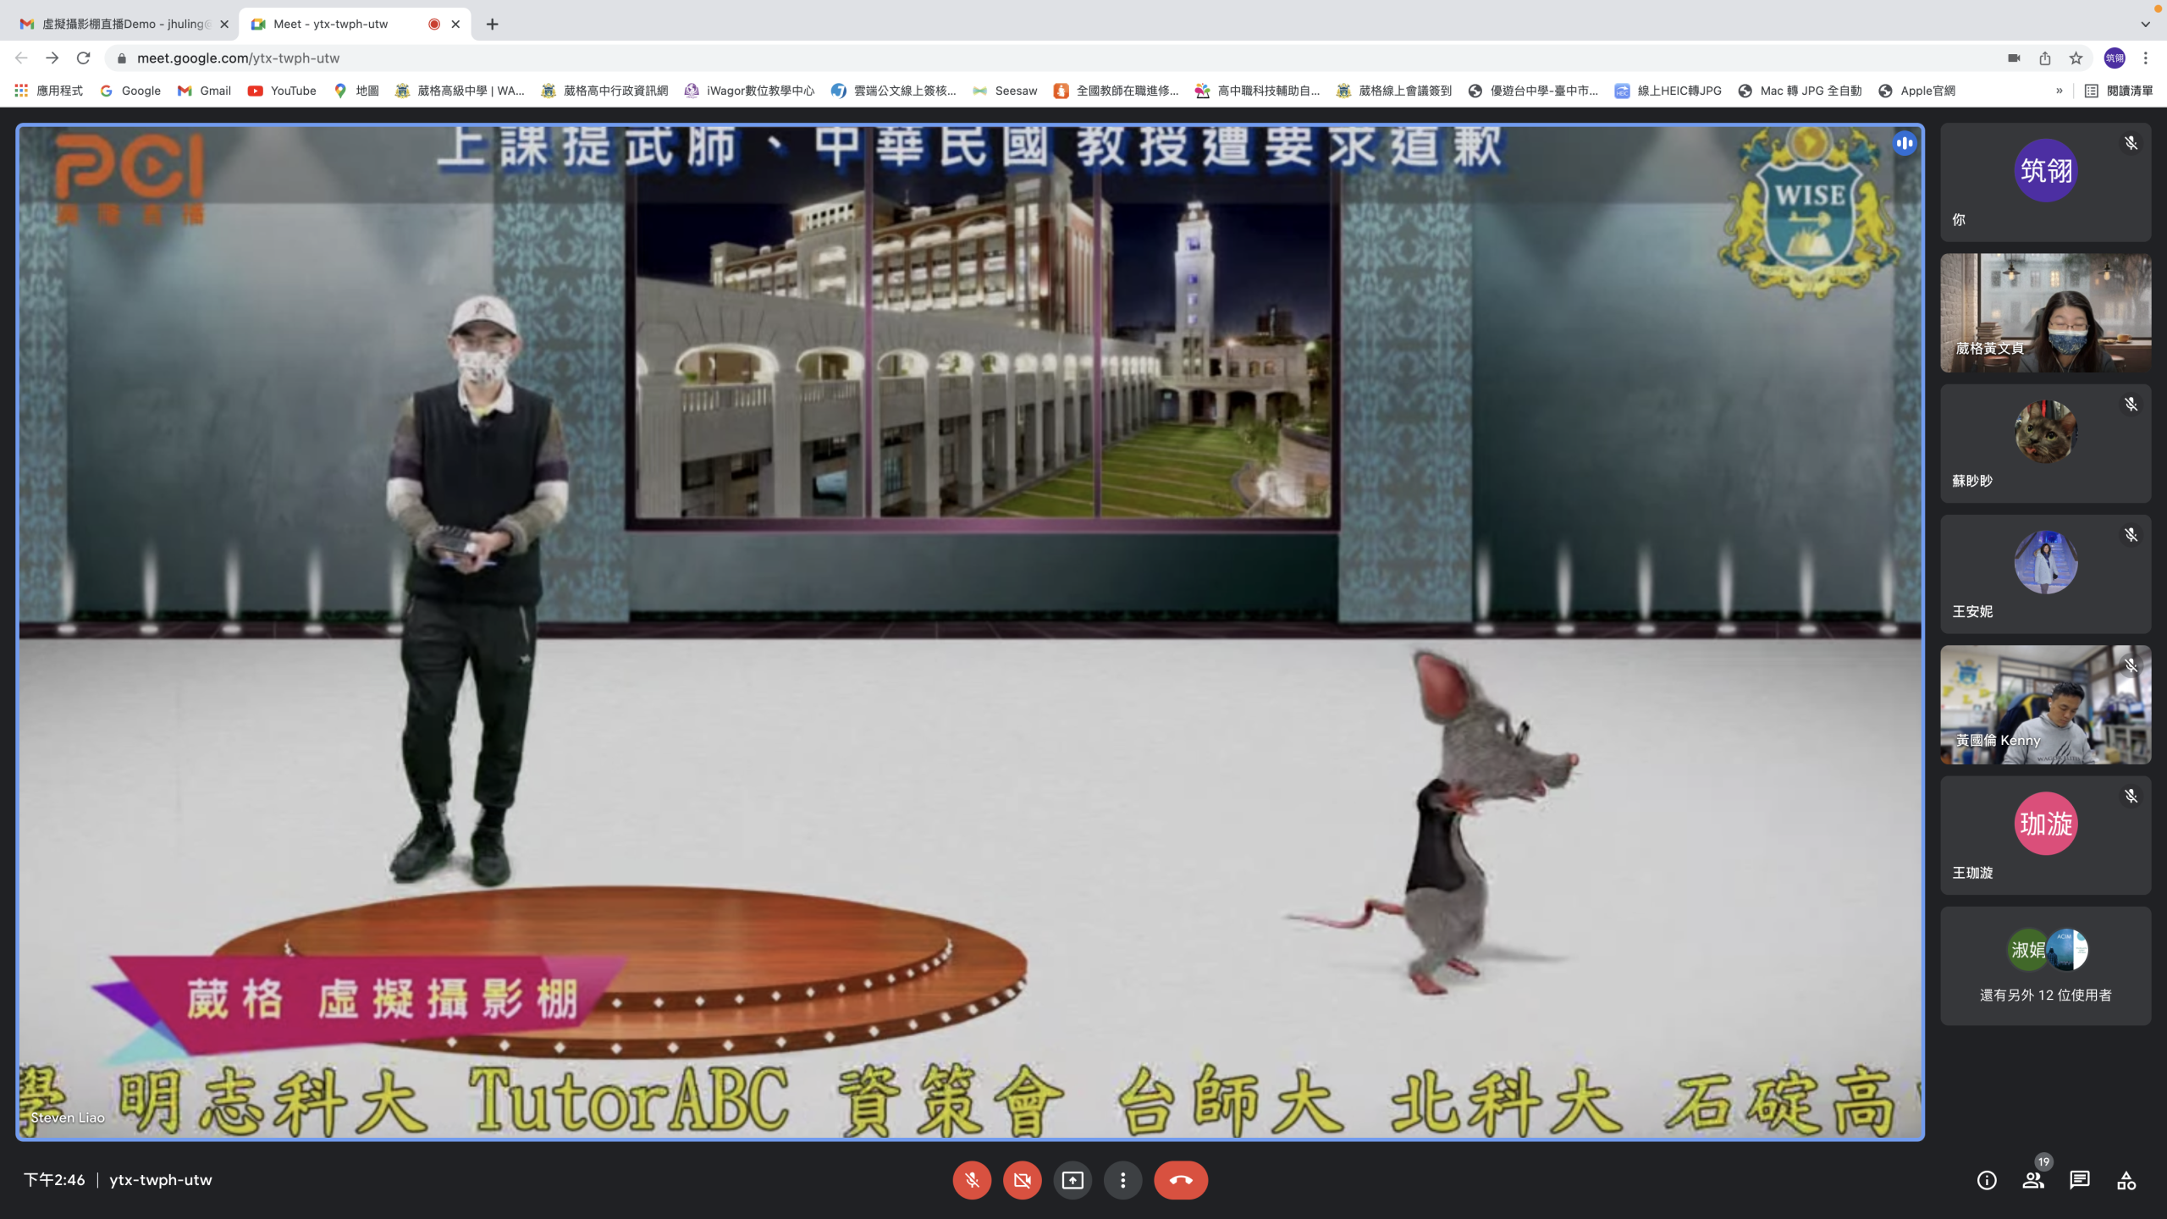Click the 還有另外 12 位使用者 tile
Viewport: 2167px width, 1219px height.
click(x=2045, y=966)
